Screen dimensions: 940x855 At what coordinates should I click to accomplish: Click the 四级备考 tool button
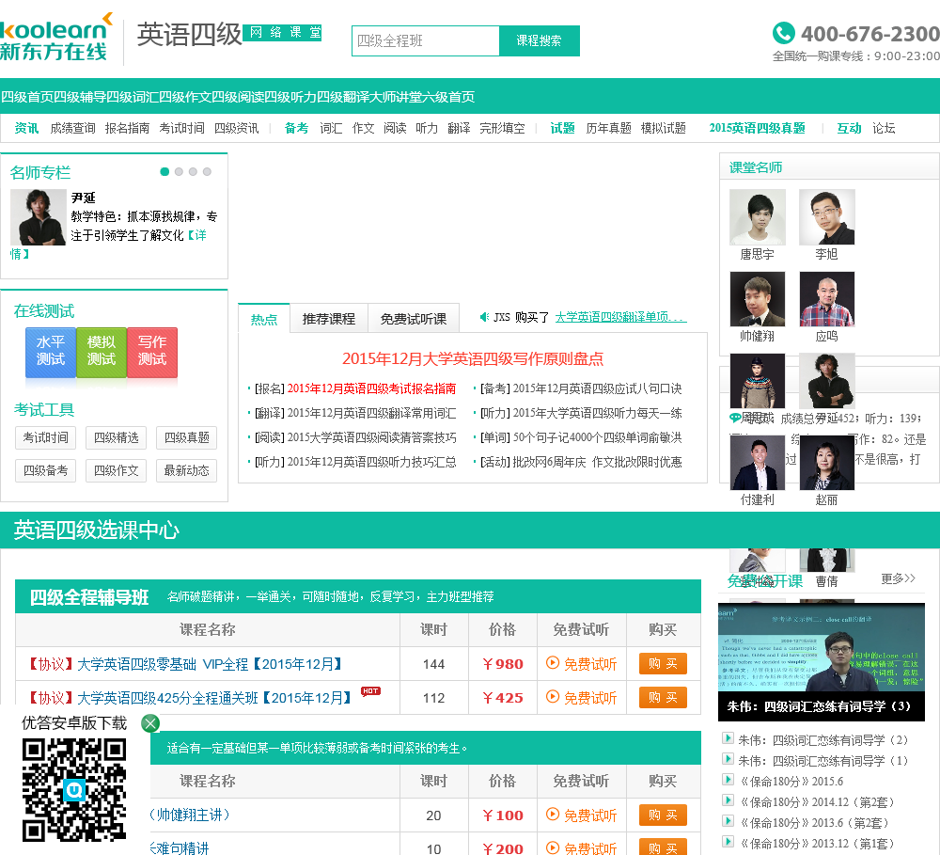click(x=45, y=470)
